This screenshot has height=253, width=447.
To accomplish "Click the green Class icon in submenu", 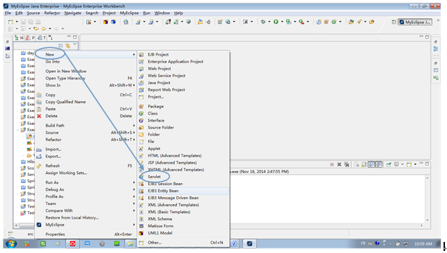I will (141, 113).
